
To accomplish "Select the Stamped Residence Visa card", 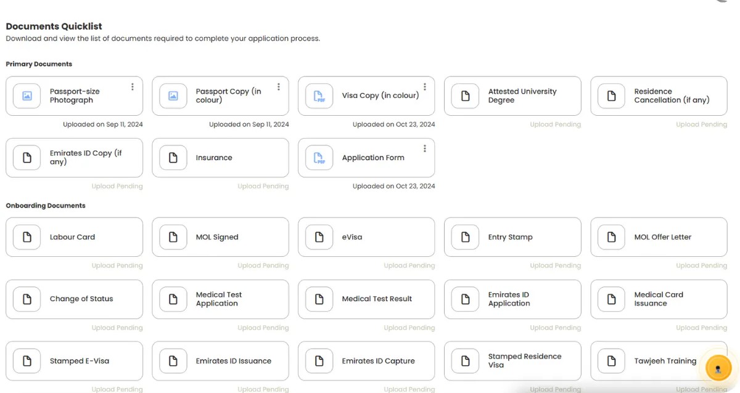I will (x=512, y=361).
